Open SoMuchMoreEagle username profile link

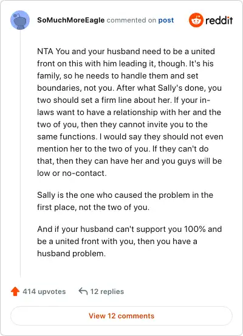[x=71, y=20]
